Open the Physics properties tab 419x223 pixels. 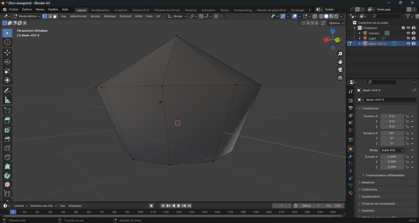tap(351, 171)
